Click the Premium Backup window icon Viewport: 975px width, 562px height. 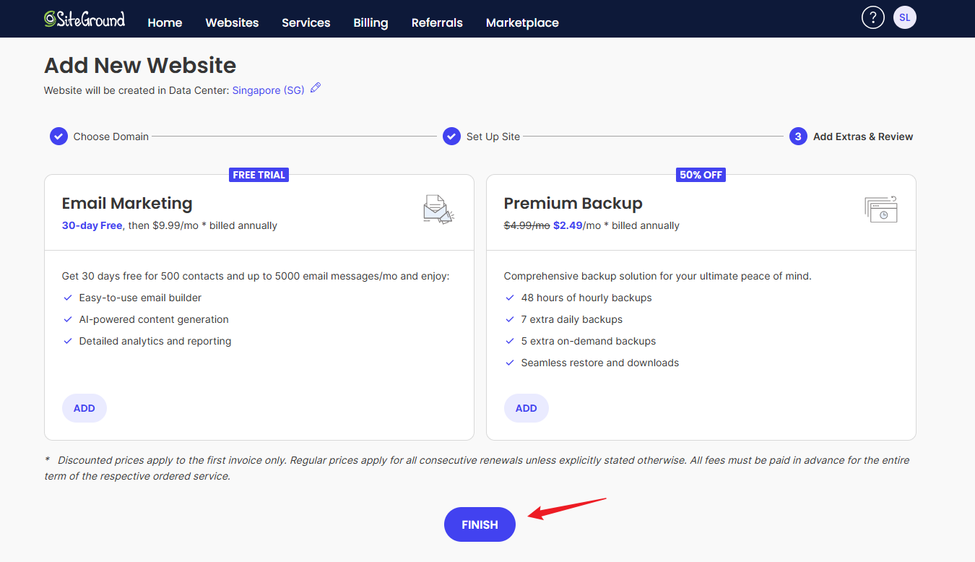[x=880, y=209]
